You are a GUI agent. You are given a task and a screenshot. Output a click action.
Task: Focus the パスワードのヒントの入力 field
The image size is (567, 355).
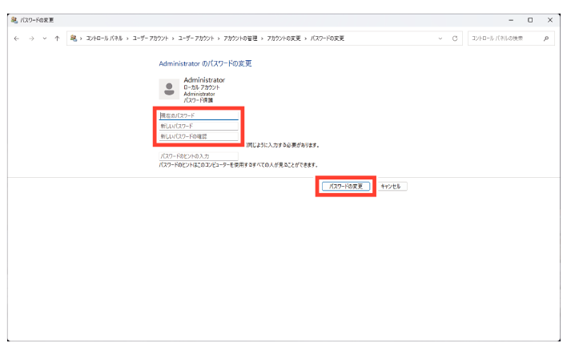[199, 156]
